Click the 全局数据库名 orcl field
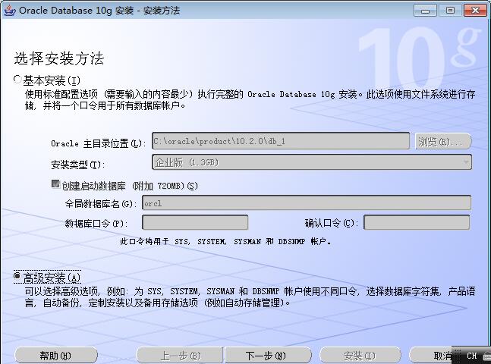Image resolution: width=491 pixels, height=364 pixels. tap(307, 202)
